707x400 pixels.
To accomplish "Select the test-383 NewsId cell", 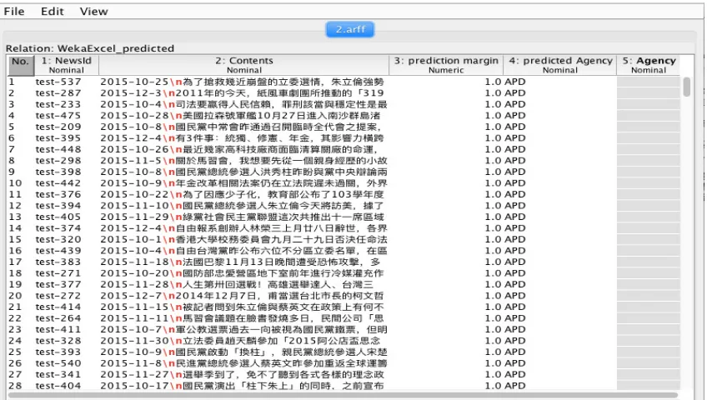I will (x=67, y=262).
